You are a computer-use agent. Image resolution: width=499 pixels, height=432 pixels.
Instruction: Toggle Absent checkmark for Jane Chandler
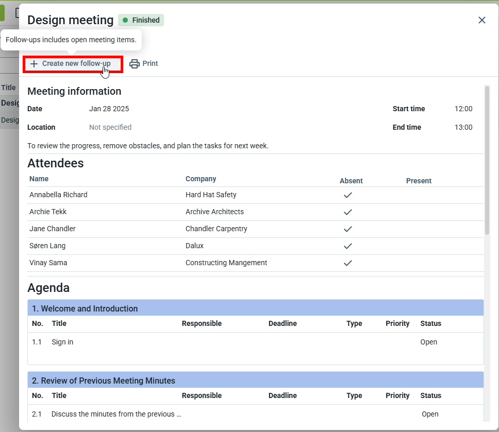348,229
